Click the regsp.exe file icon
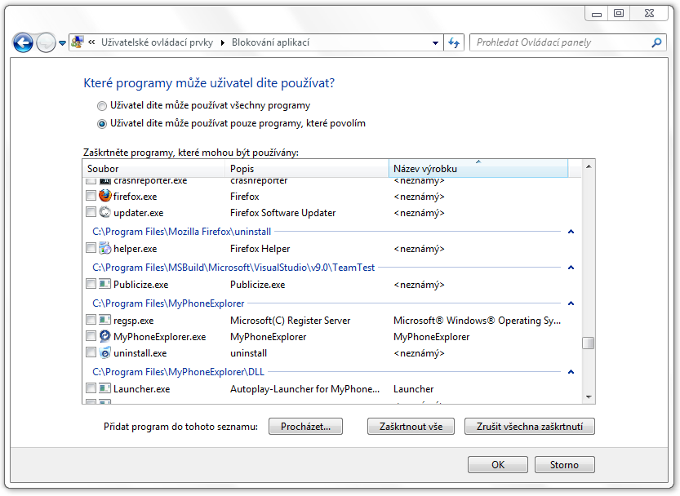Image resolution: width=680 pixels, height=496 pixels. tap(105, 320)
